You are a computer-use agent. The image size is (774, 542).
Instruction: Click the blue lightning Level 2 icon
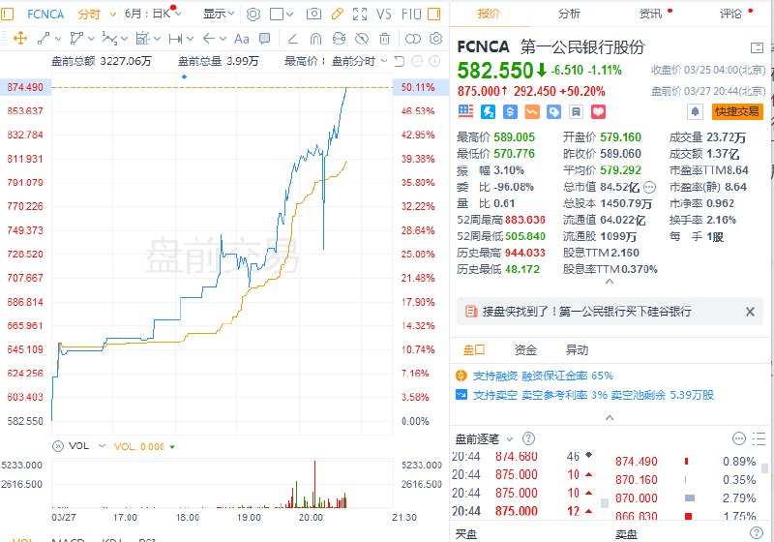[x=488, y=112]
